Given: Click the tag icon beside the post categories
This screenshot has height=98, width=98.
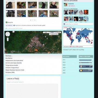Looking at the screenshot, I should point(6,28).
